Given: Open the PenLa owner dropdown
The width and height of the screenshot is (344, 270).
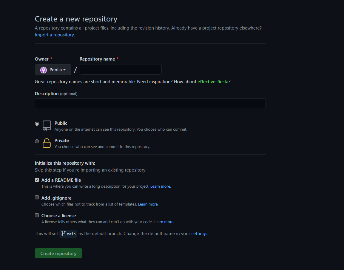Looking at the screenshot, I should 53,70.
